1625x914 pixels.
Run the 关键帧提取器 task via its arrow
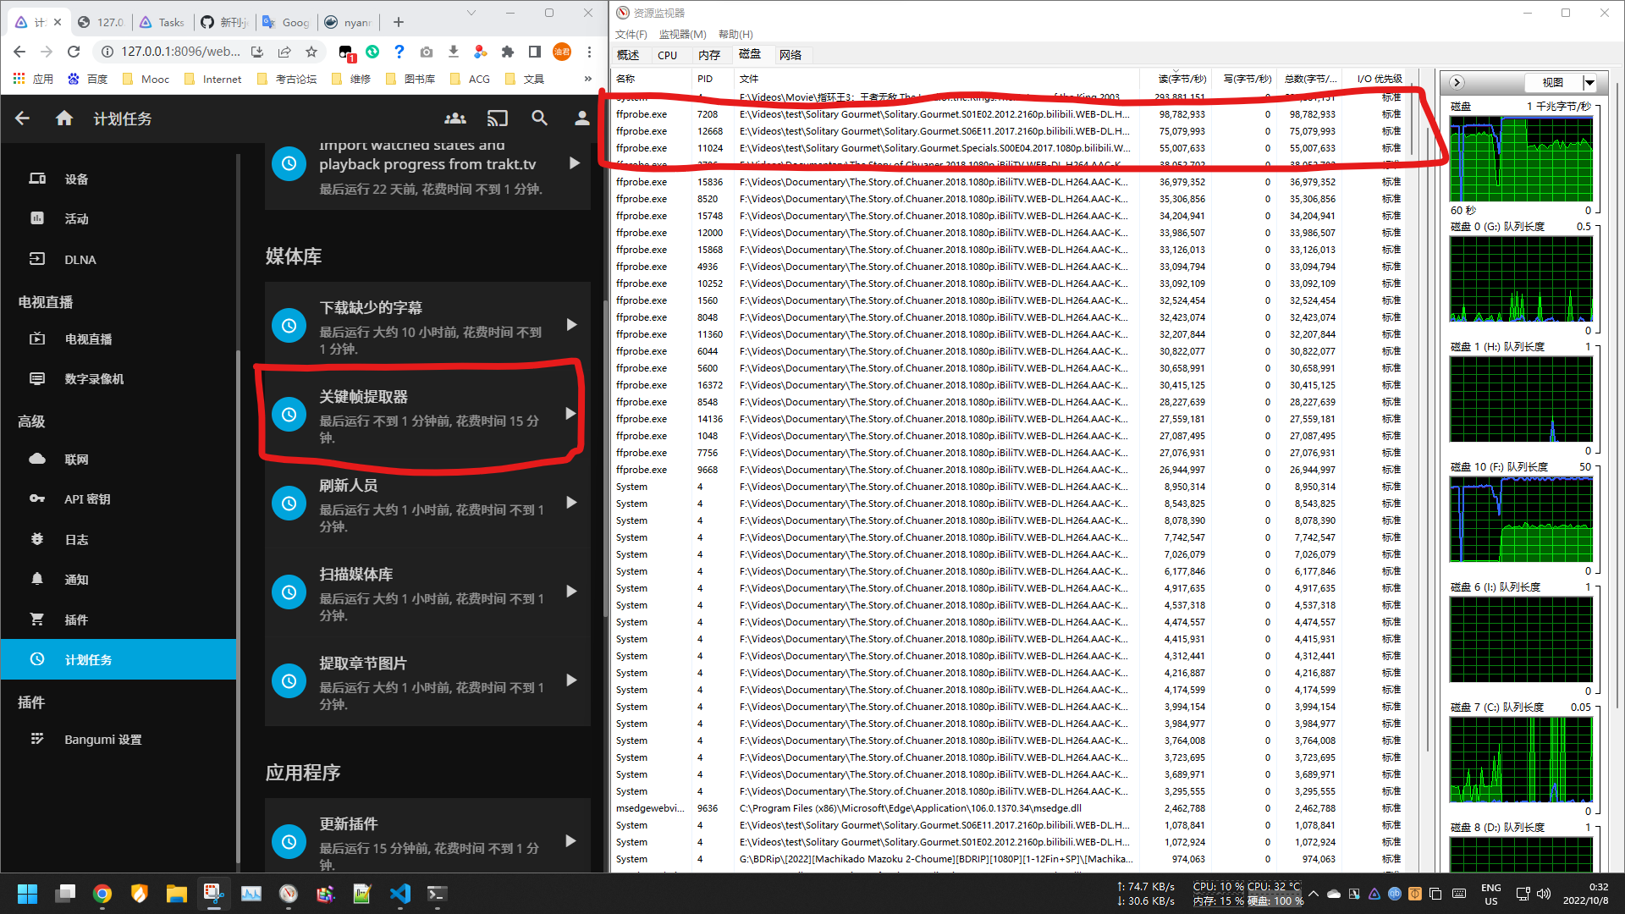tap(571, 414)
